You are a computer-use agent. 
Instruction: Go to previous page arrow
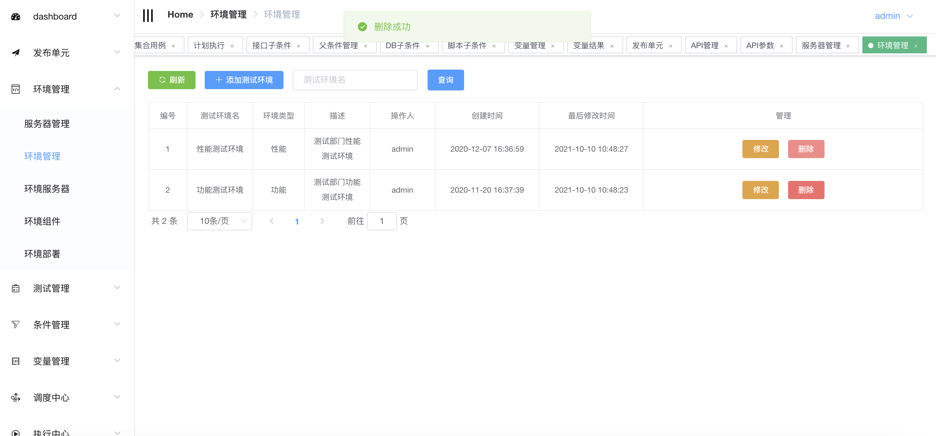coord(271,221)
